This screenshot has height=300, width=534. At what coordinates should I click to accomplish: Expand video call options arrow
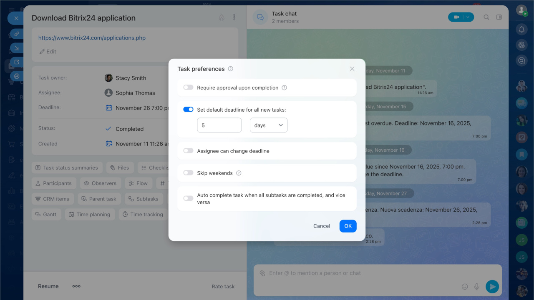click(469, 17)
